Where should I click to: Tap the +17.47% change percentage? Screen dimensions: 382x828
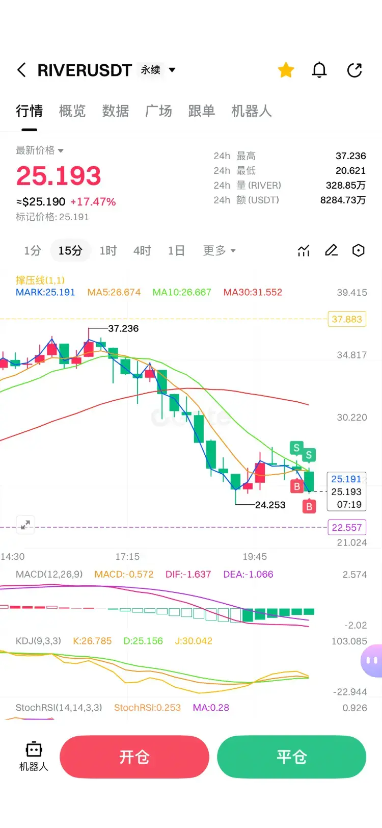tap(93, 202)
